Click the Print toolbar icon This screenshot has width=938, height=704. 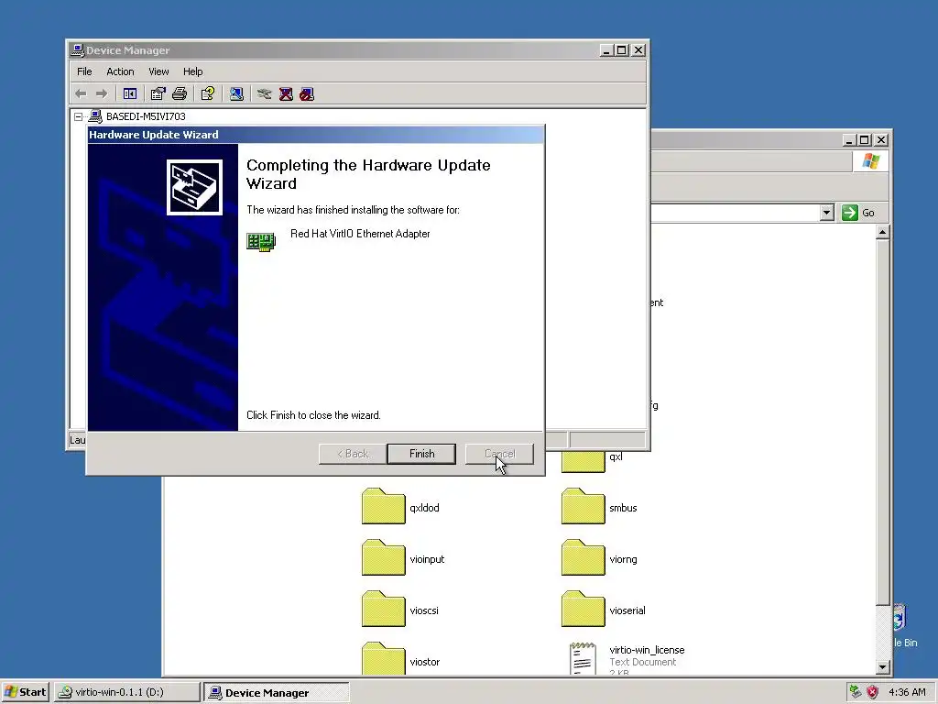[x=180, y=94]
